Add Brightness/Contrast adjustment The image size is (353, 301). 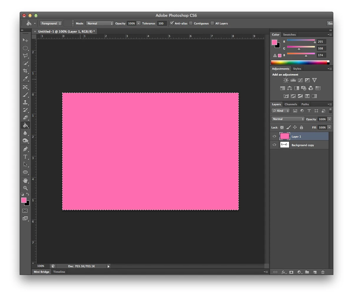[286, 80]
